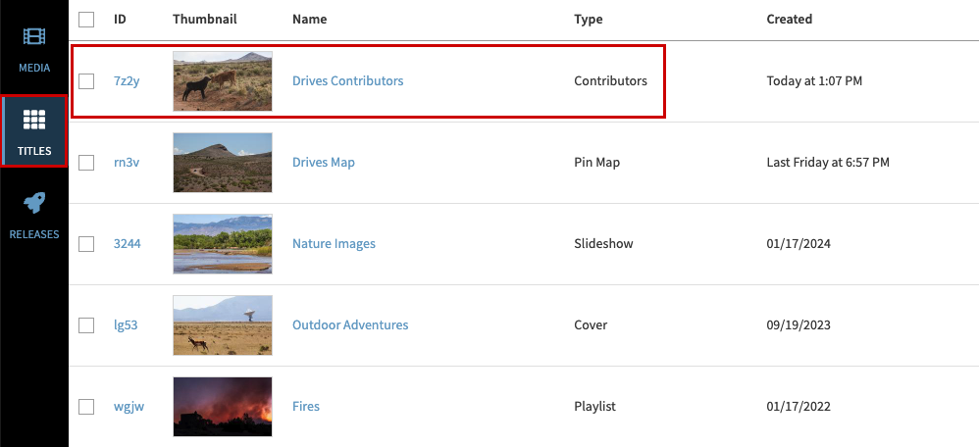Check the Drives Contributors row checkbox
The image size is (979, 447).
tap(86, 81)
